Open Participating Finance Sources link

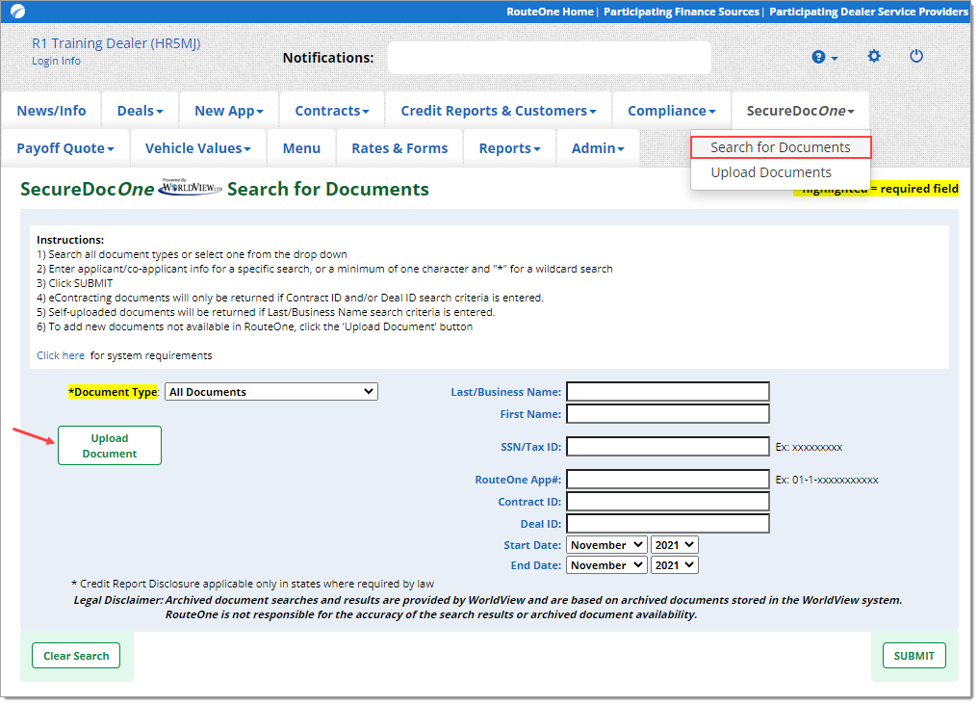click(682, 12)
